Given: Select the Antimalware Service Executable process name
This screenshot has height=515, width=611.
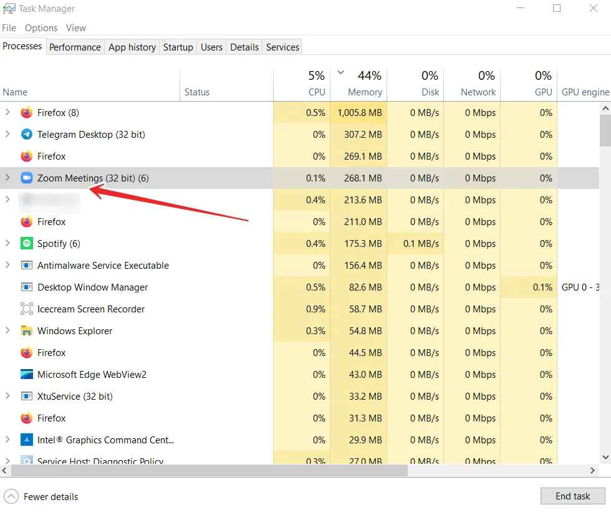Looking at the screenshot, I should tap(103, 265).
